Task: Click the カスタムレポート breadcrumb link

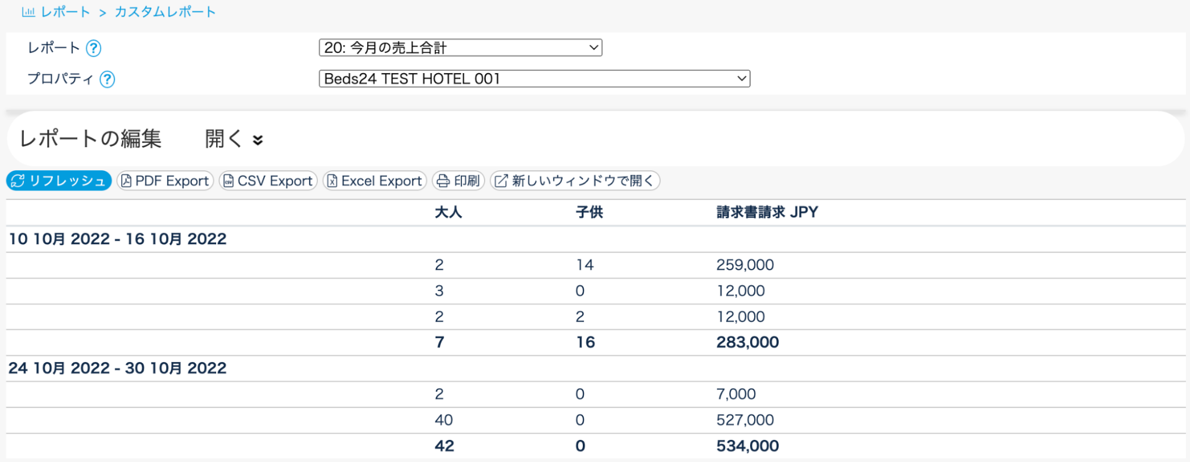Action: pyautogui.click(x=165, y=13)
